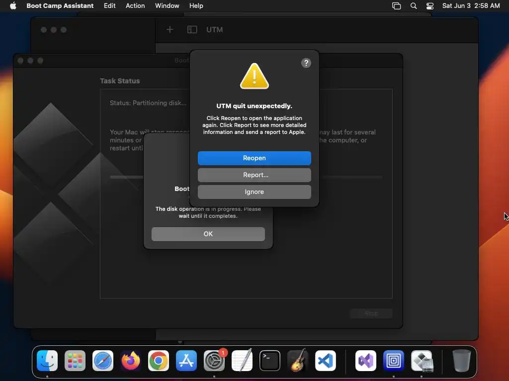Open Launchpad from the Dock
509x381 pixels.
(x=75, y=361)
